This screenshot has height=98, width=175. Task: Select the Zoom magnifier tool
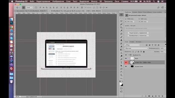click(x=121, y=75)
